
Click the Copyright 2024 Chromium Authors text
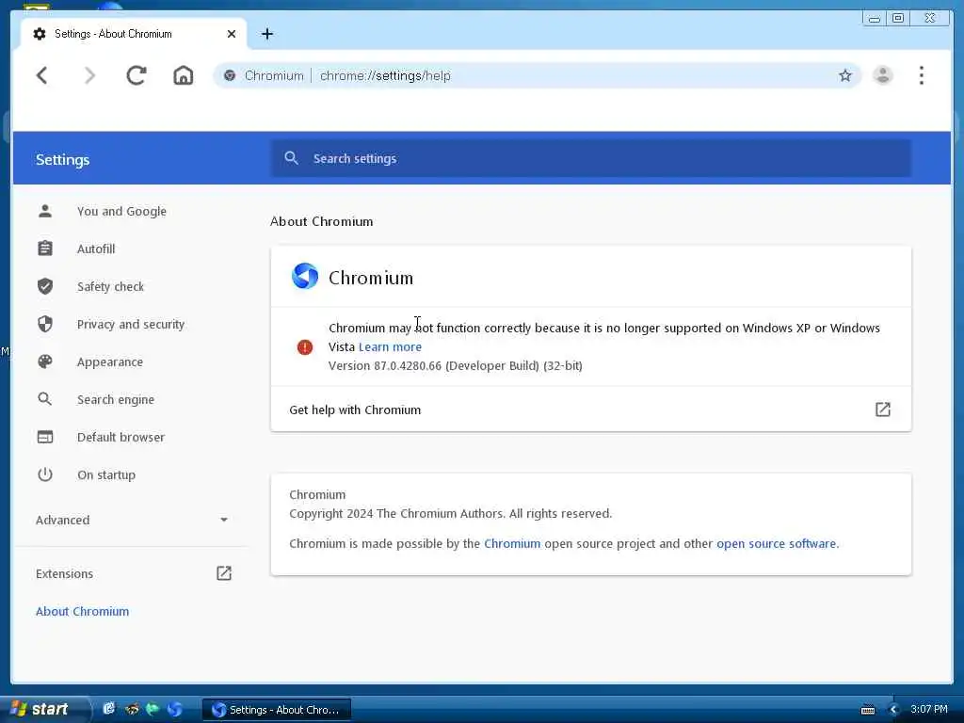point(451,514)
